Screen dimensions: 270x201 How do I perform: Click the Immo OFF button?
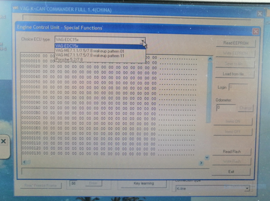point(233,132)
